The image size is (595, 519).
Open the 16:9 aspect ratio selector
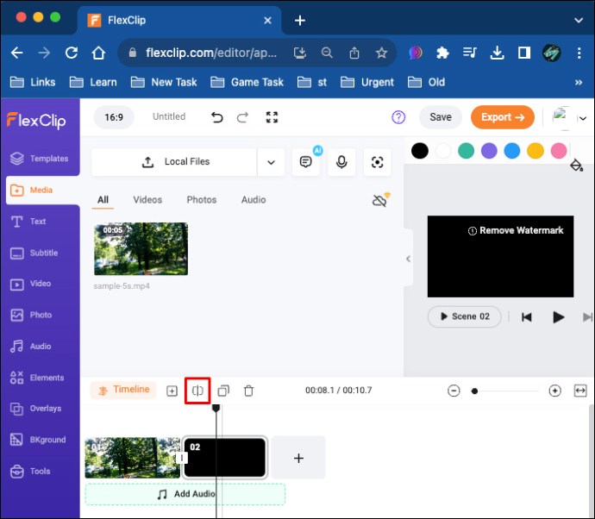pyautogui.click(x=115, y=117)
